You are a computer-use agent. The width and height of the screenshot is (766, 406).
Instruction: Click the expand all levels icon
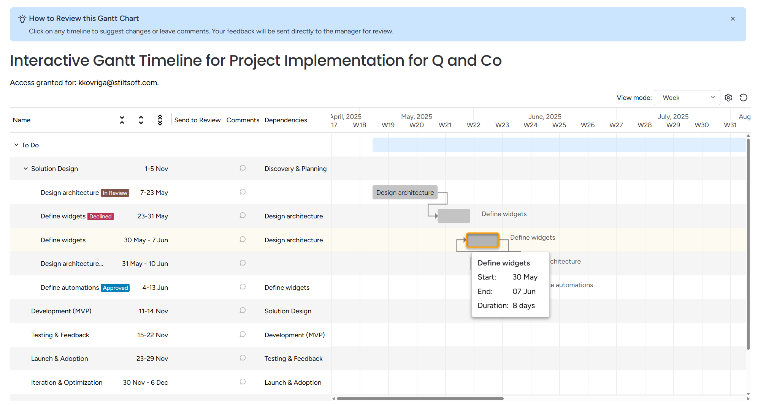pyautogui.click(x=160, y=120)
